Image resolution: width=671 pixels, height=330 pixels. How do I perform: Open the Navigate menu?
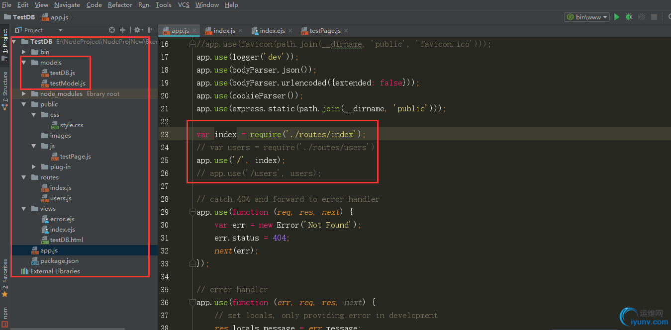67,4
